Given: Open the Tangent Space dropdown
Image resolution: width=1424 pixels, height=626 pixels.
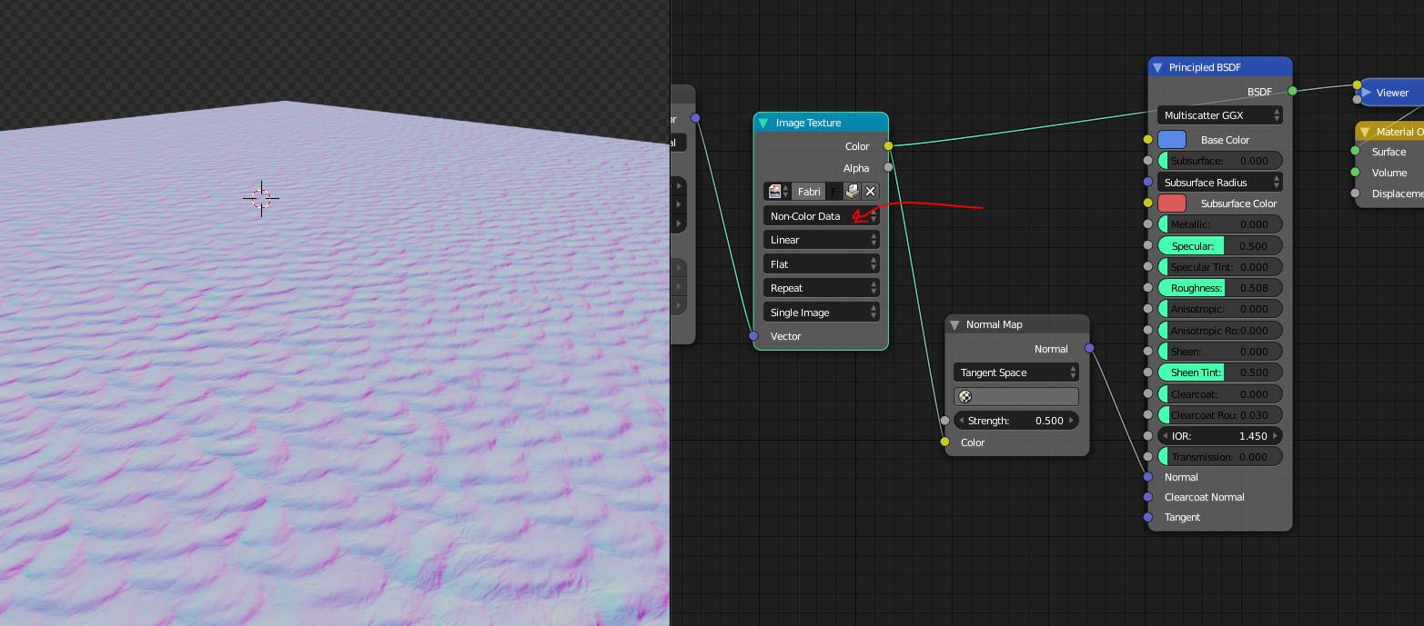Looking at the screenshot, I should [1015, 373].
